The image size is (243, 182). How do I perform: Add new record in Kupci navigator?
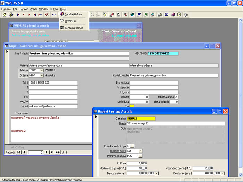58,153
